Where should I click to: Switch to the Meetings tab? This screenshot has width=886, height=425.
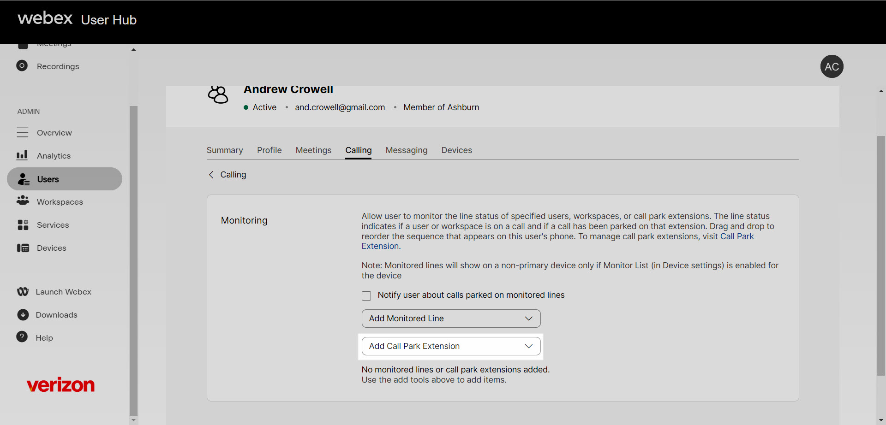[313, 150]
